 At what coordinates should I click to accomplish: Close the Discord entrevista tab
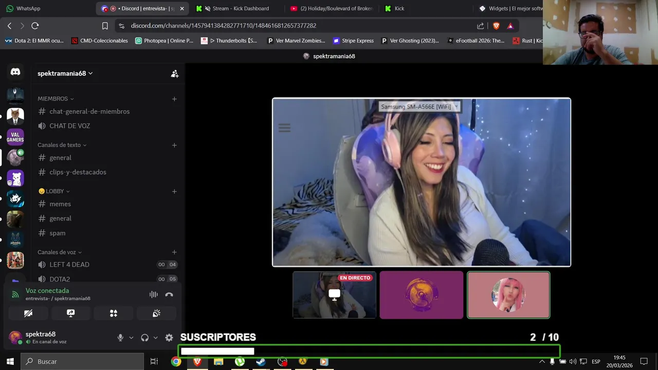click(181, 9)
